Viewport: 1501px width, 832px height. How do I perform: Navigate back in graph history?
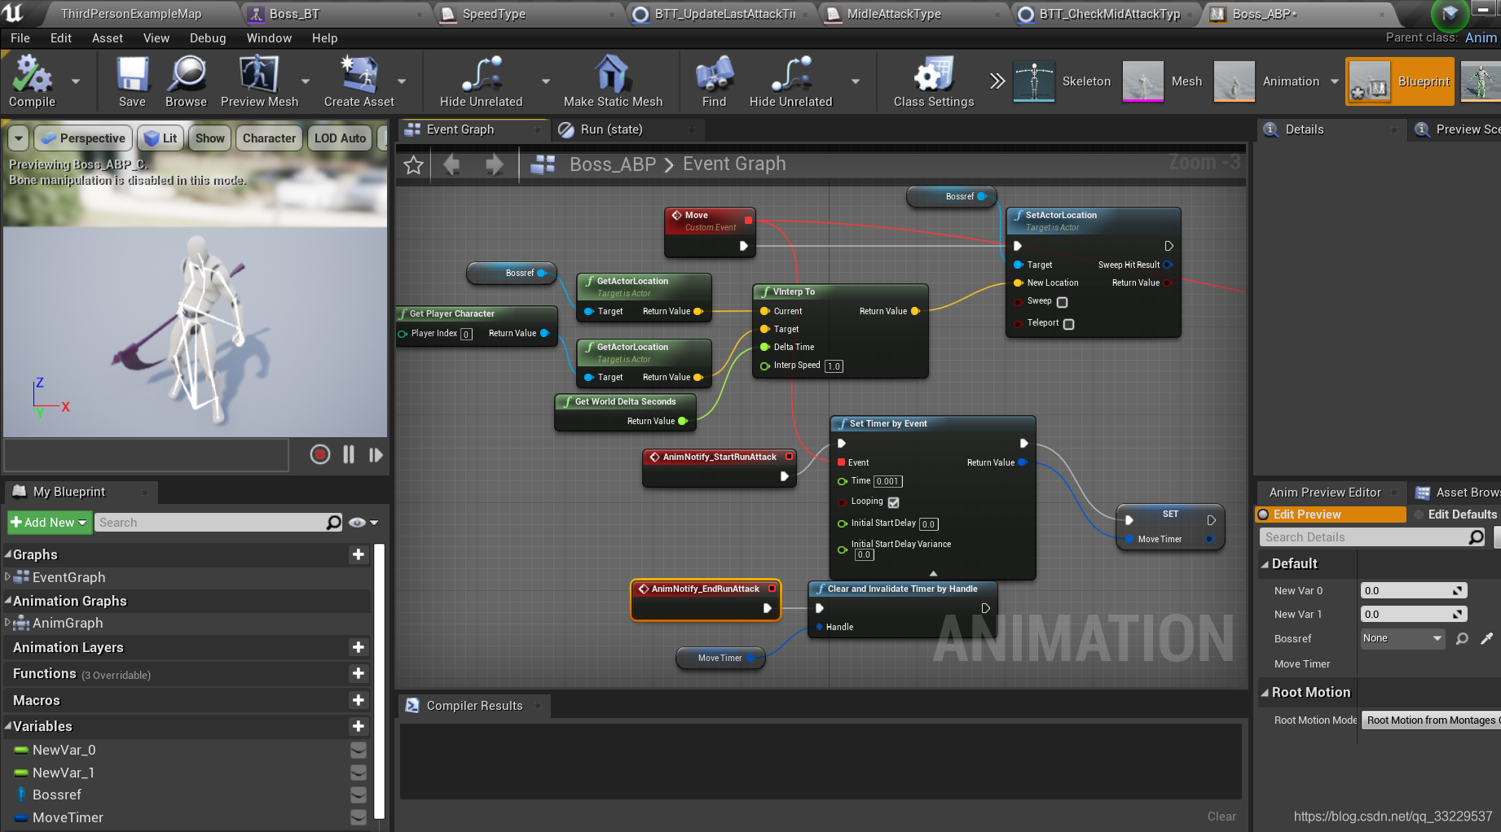pyautogui.click(x=451, y=164)
